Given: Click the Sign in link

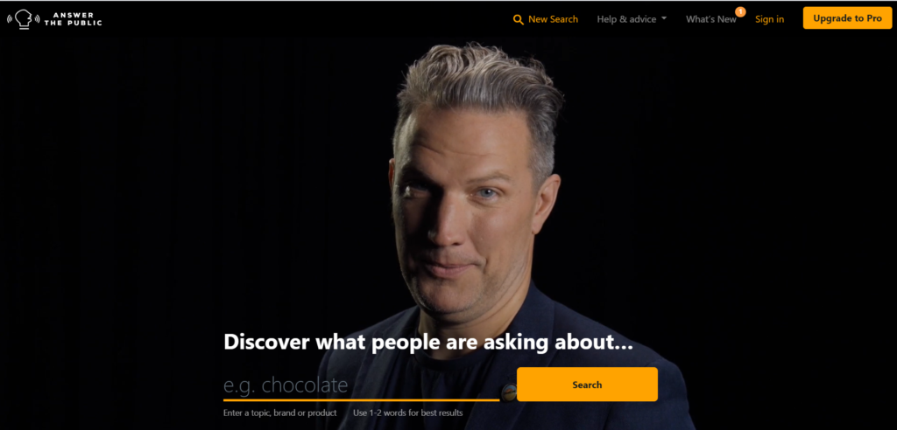Looking at the screenshot, I should [769, 19].
